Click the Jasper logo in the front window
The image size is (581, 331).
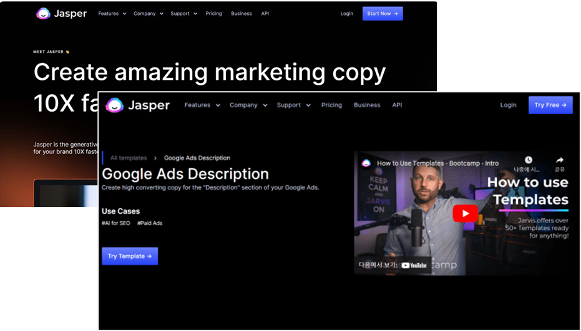[138, 105]
